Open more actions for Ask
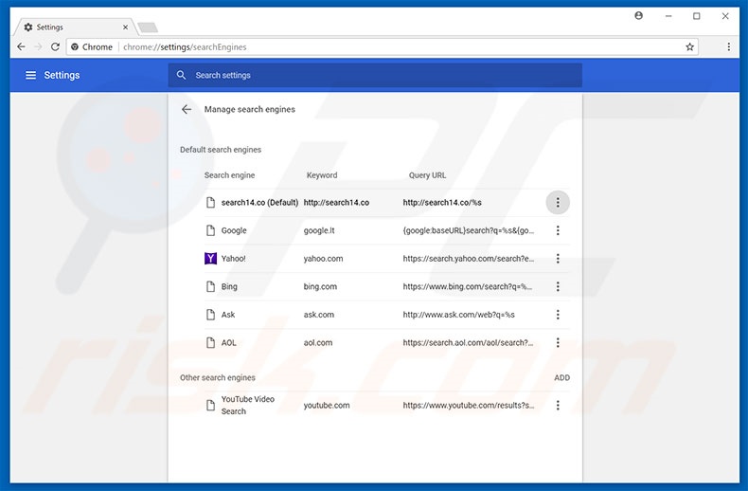The image size is (748, 491). coord(558,315)
